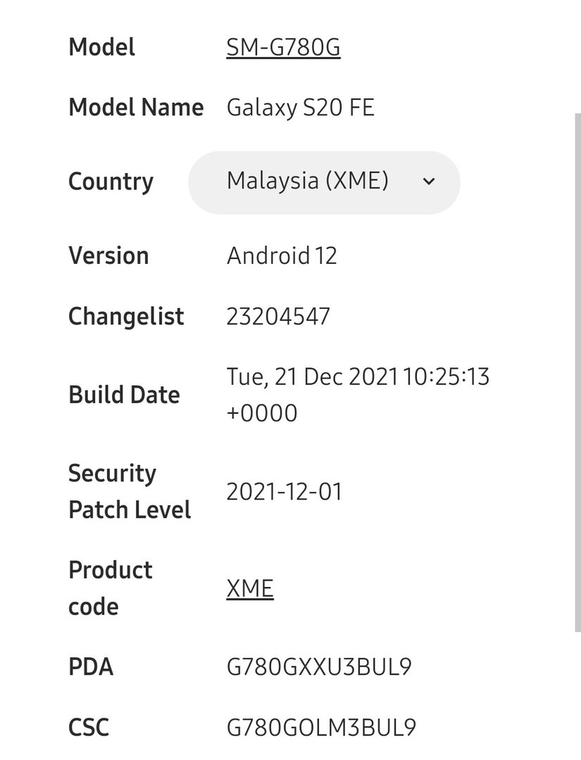
Task: Click the chevron arrow in the country selector
Action: [x=429, y=182]
